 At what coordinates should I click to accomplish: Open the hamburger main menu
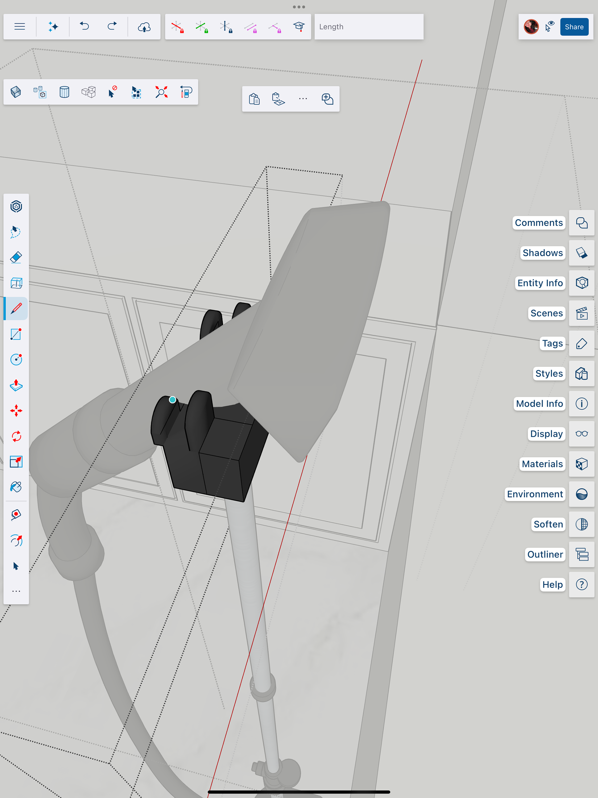(x=19, y=27)
